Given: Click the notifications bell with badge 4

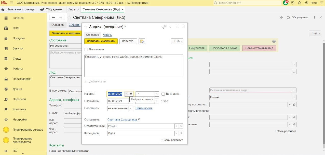Looking at the screenshot, I should [286, 3].
